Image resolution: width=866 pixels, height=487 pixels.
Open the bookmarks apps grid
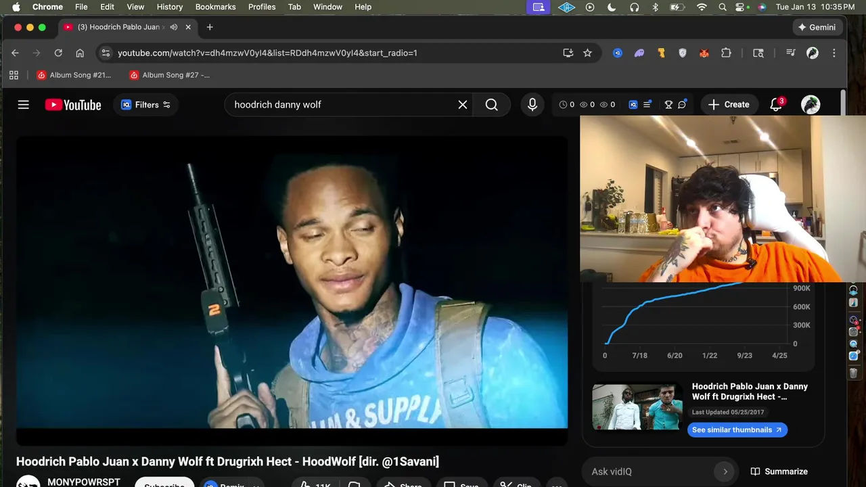14,75
